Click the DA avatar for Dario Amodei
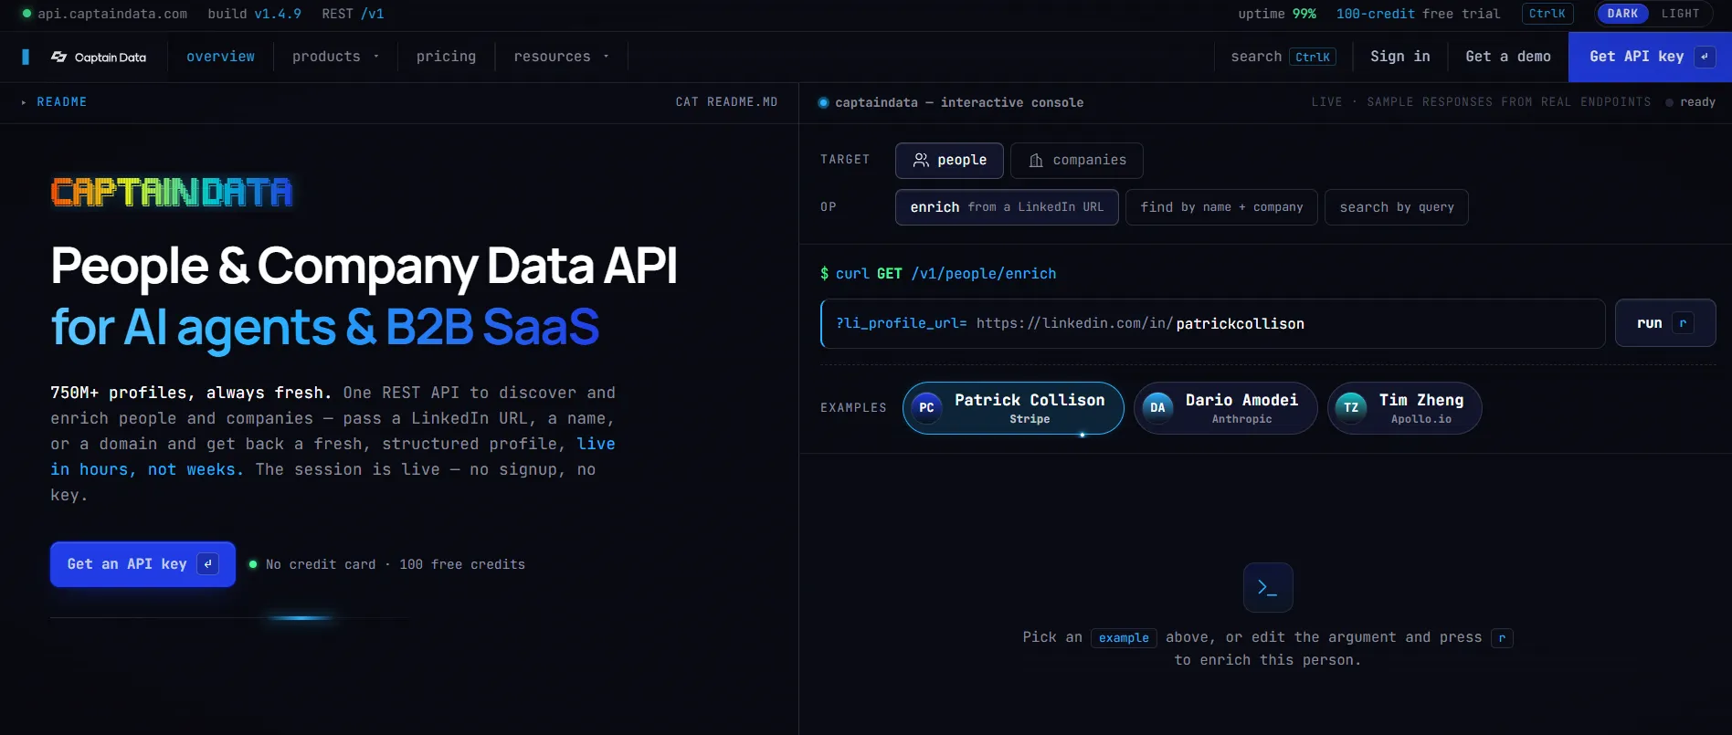The width and height of the screenshot is (1732, 735). [1157, 408]
